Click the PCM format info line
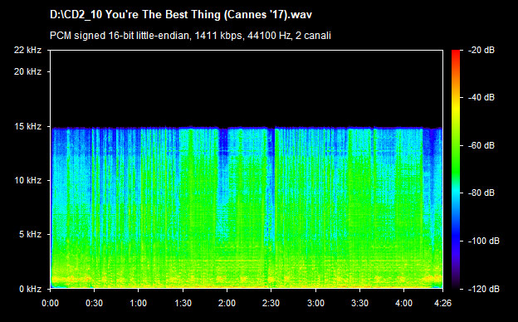The width and height of the screenshot is (518, 322). tap(190, 36)
